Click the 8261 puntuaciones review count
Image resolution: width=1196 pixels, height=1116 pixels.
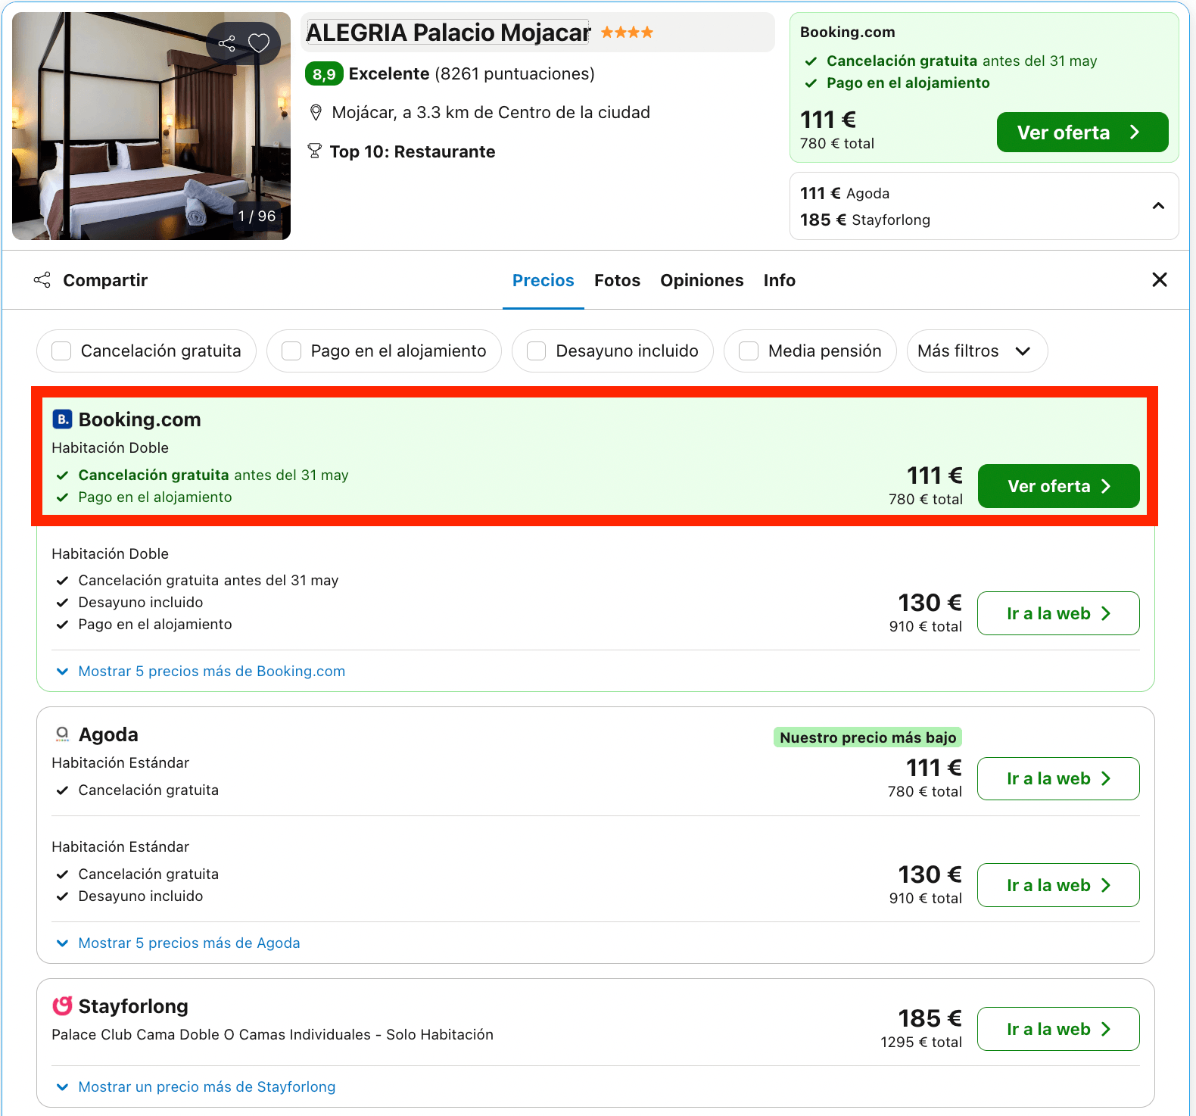[515, 74]
